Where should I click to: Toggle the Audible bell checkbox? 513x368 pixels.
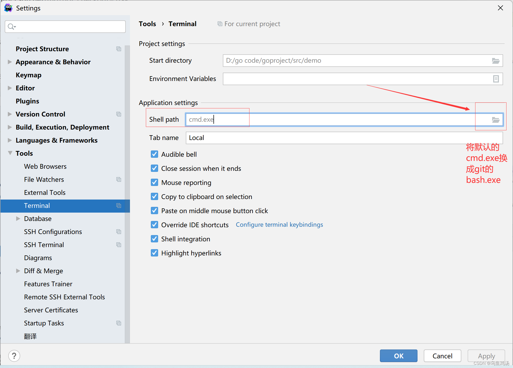[x=154, y=155]
